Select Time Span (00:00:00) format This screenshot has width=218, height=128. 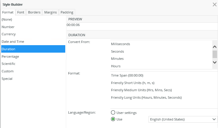coord(127,75)
